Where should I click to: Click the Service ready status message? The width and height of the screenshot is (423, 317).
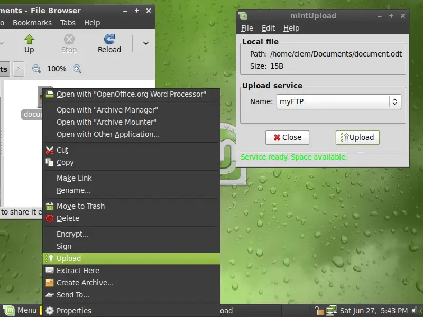[x=294, y=157]
